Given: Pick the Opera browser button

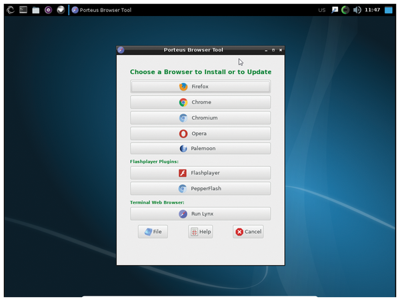Looking at the screenshot, I should [200, 133].
